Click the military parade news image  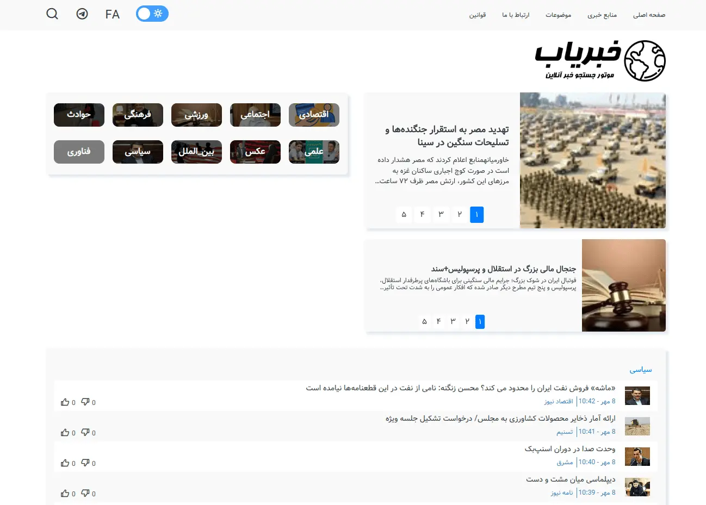coord(592,160)
